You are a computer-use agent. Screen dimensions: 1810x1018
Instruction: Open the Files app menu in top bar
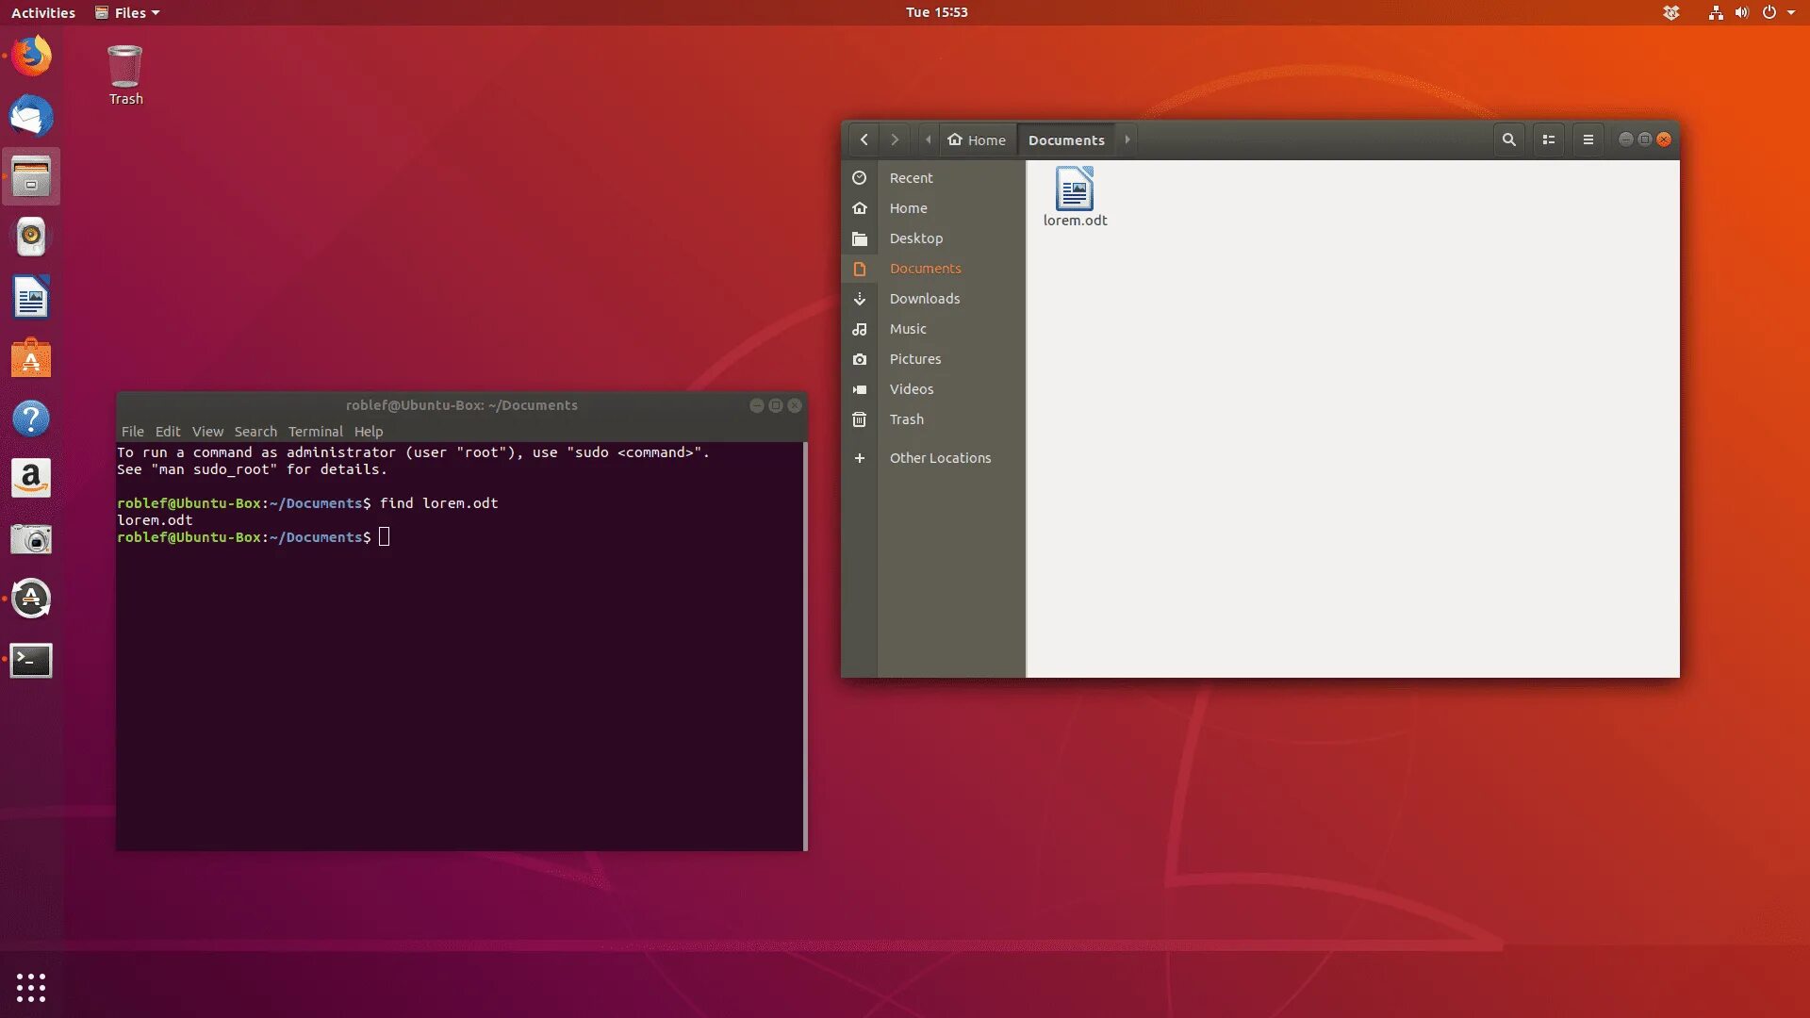tap(128, 12)
